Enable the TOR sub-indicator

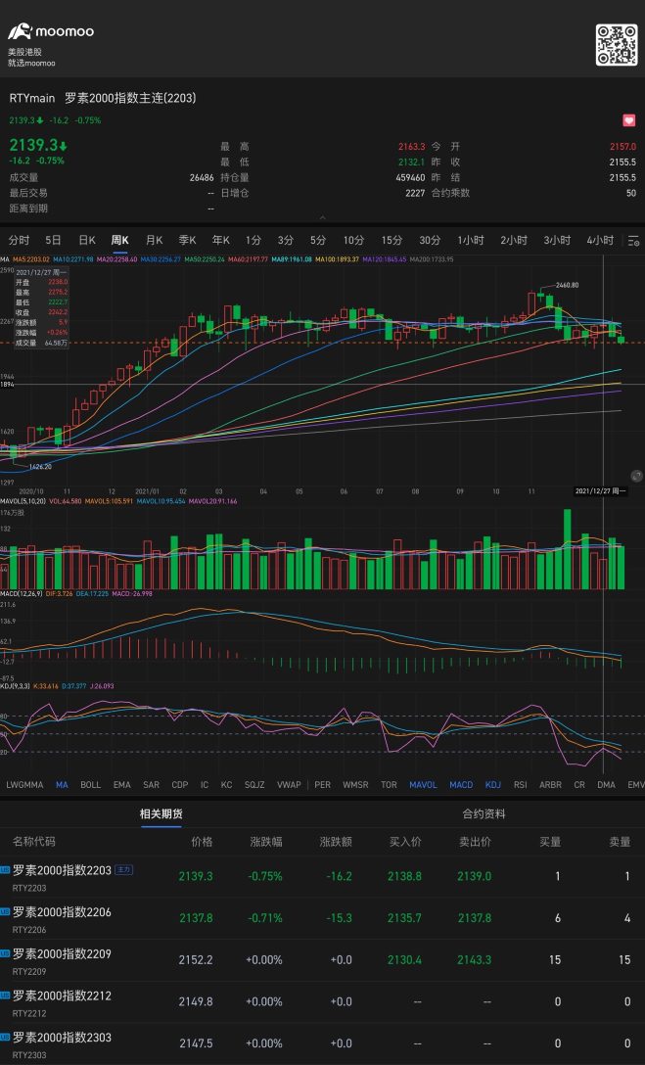tap(389, 784)
